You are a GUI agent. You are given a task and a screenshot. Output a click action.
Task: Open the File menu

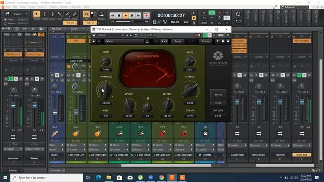(8, 7)
